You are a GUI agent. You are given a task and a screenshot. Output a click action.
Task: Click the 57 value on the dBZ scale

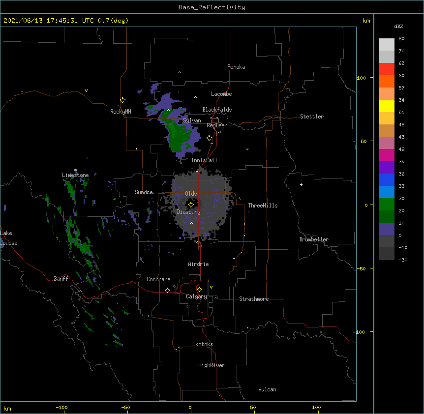[401, 88]
